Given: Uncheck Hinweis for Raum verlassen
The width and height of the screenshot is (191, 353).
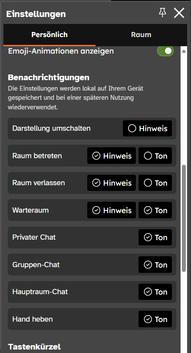Looking at the screenshot, I should click(x=112, y=183).
